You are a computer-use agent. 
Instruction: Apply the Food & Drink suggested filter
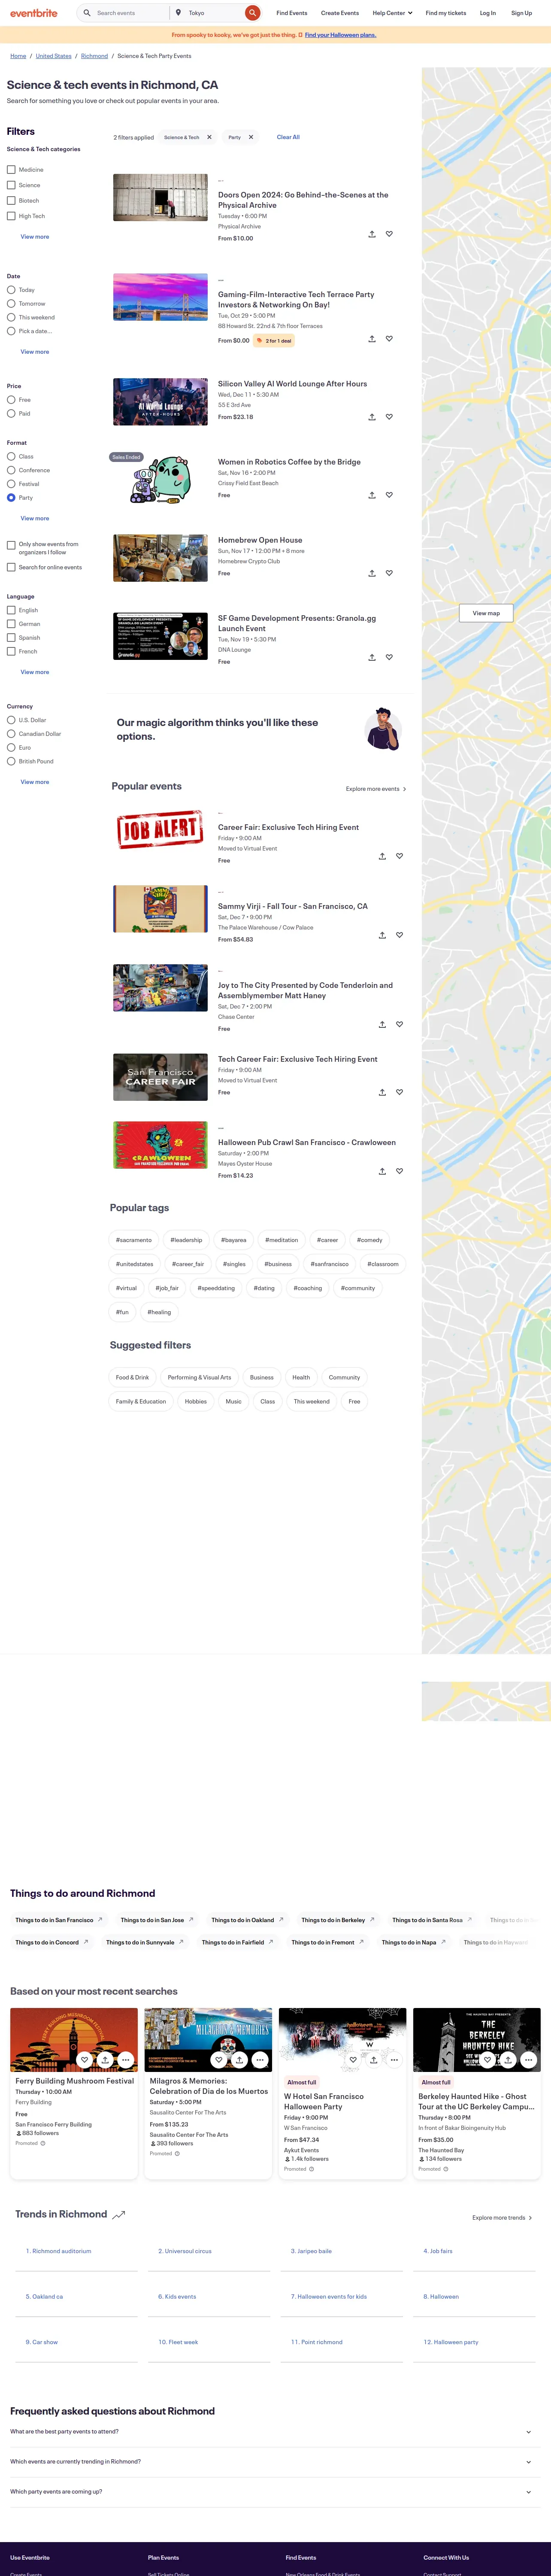click(x=132, y=1377)
